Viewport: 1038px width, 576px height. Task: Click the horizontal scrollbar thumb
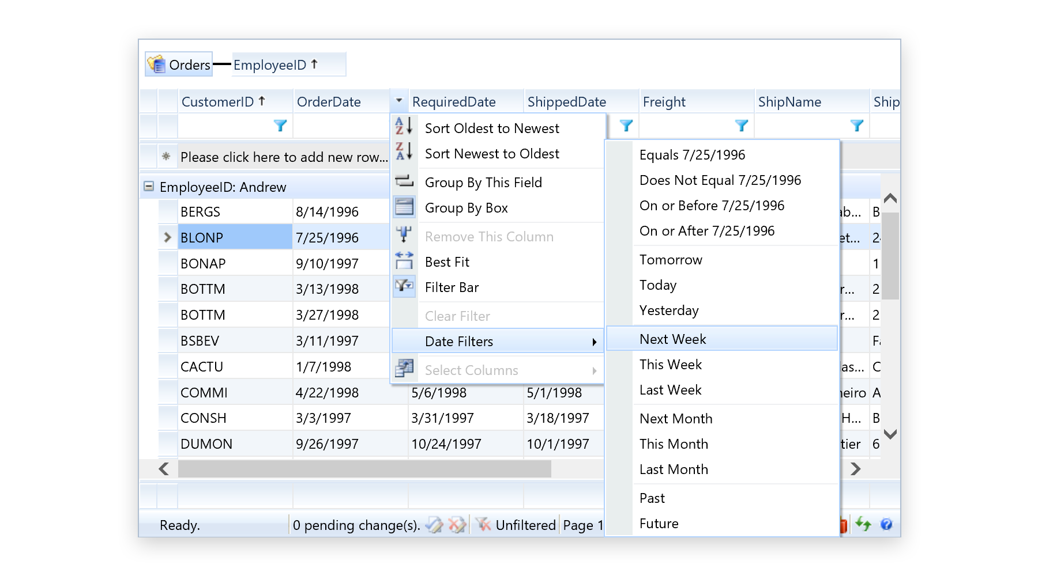[x=364, y=469]
